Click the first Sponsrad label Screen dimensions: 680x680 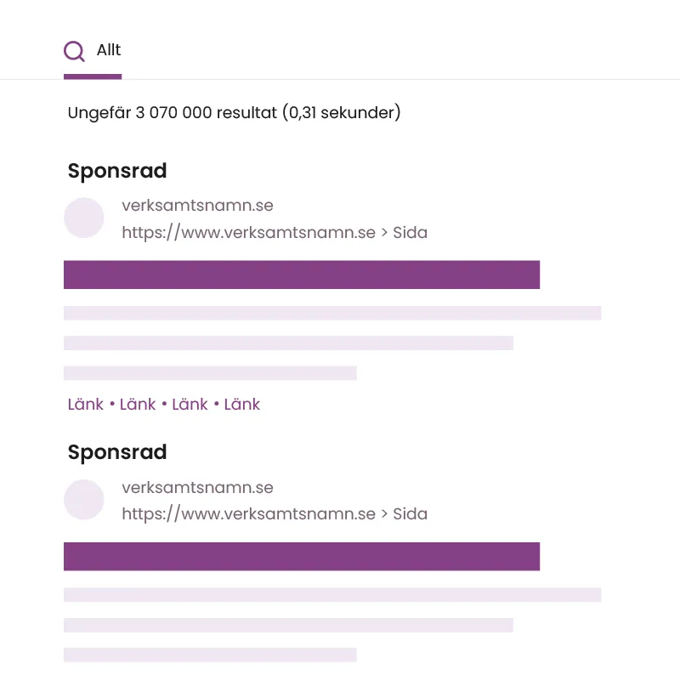(x=117, y=171)
